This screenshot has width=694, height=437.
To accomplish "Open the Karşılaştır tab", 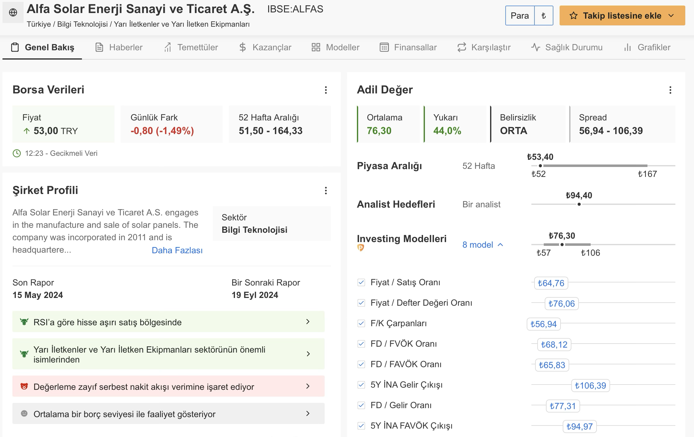I will pos(484,47).
